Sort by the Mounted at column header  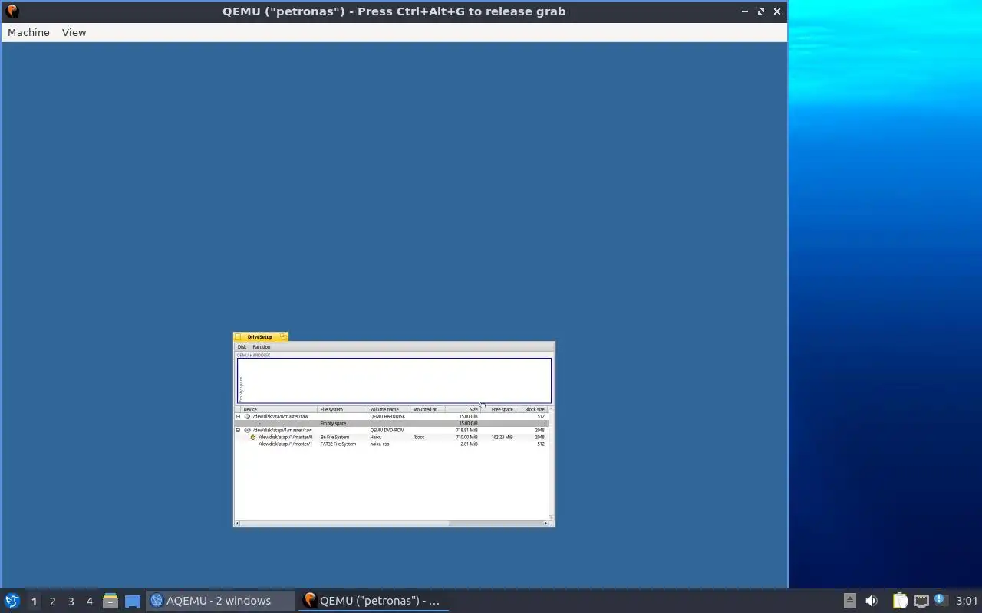pos(427,409)
